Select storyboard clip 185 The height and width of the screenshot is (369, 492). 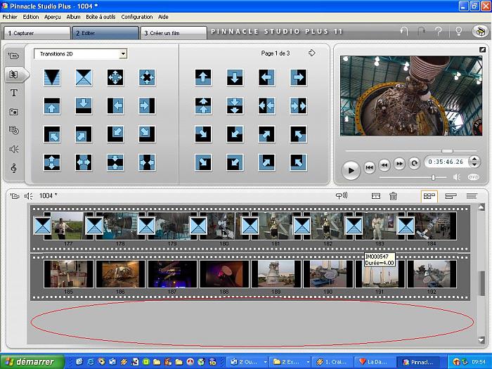[68, 274]
